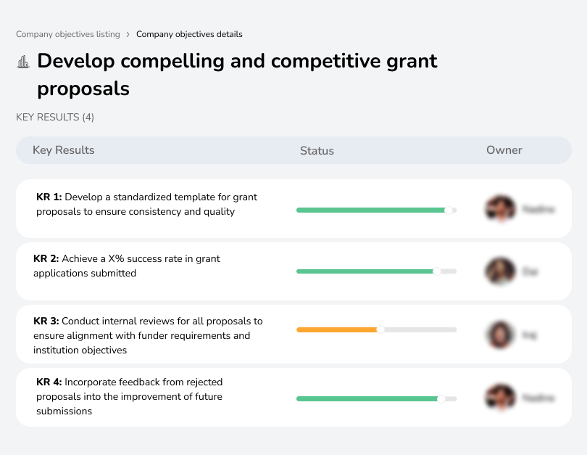Select KR 4 incorporate feedback key result
This screenshot has width=587, height=455.
click(x=129, y=396)
